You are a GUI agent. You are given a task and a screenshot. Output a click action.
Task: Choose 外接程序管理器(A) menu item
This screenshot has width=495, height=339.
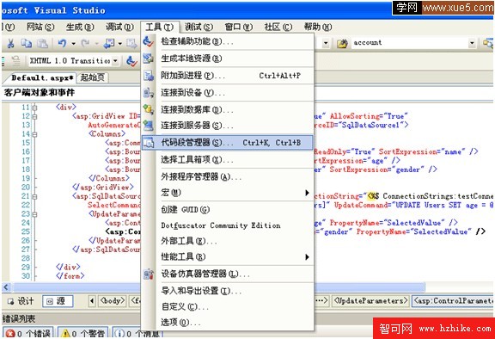(x=227, y=176)
